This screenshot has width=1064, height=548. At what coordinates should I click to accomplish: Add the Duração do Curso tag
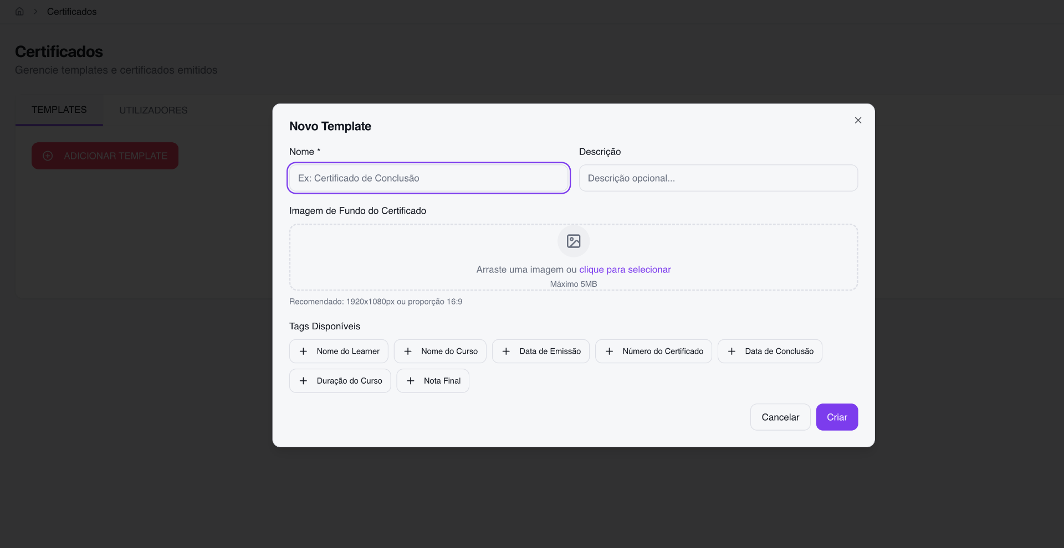tap(340, 381)
